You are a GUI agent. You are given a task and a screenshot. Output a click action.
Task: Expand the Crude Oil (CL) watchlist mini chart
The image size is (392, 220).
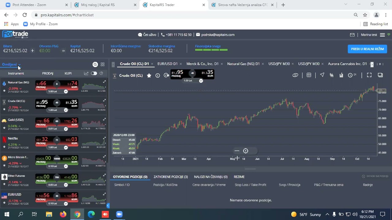point(104,101)
